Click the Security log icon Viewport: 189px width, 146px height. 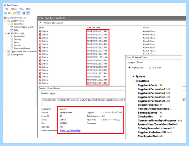pyautogui.click(x=12, y=39)
